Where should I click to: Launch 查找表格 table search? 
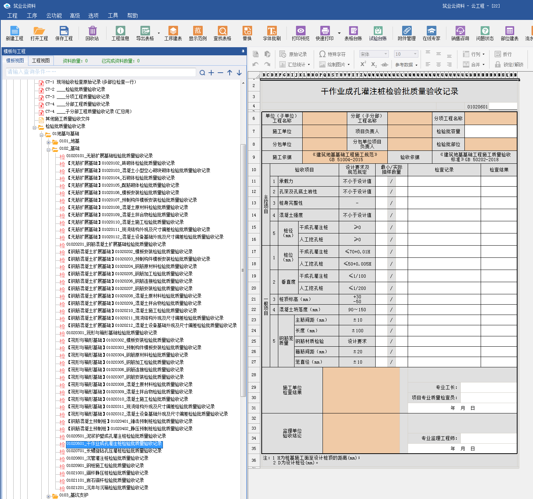(x=223, y=33)
